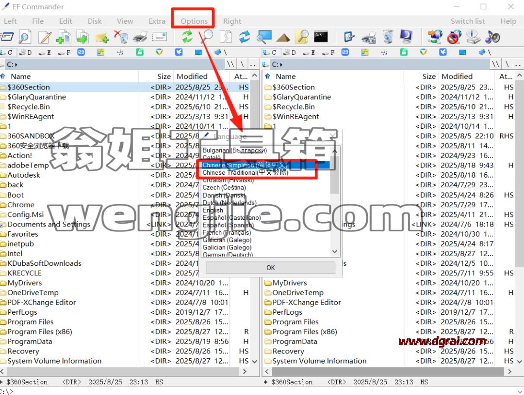The height and width of the screenshot is (395, 524).
Task: Select drive F in the right pane drive bar
Action: coord(328,52)
